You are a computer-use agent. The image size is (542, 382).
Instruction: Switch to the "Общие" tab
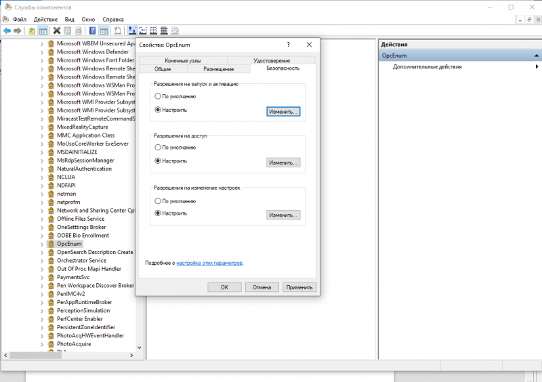162,69
